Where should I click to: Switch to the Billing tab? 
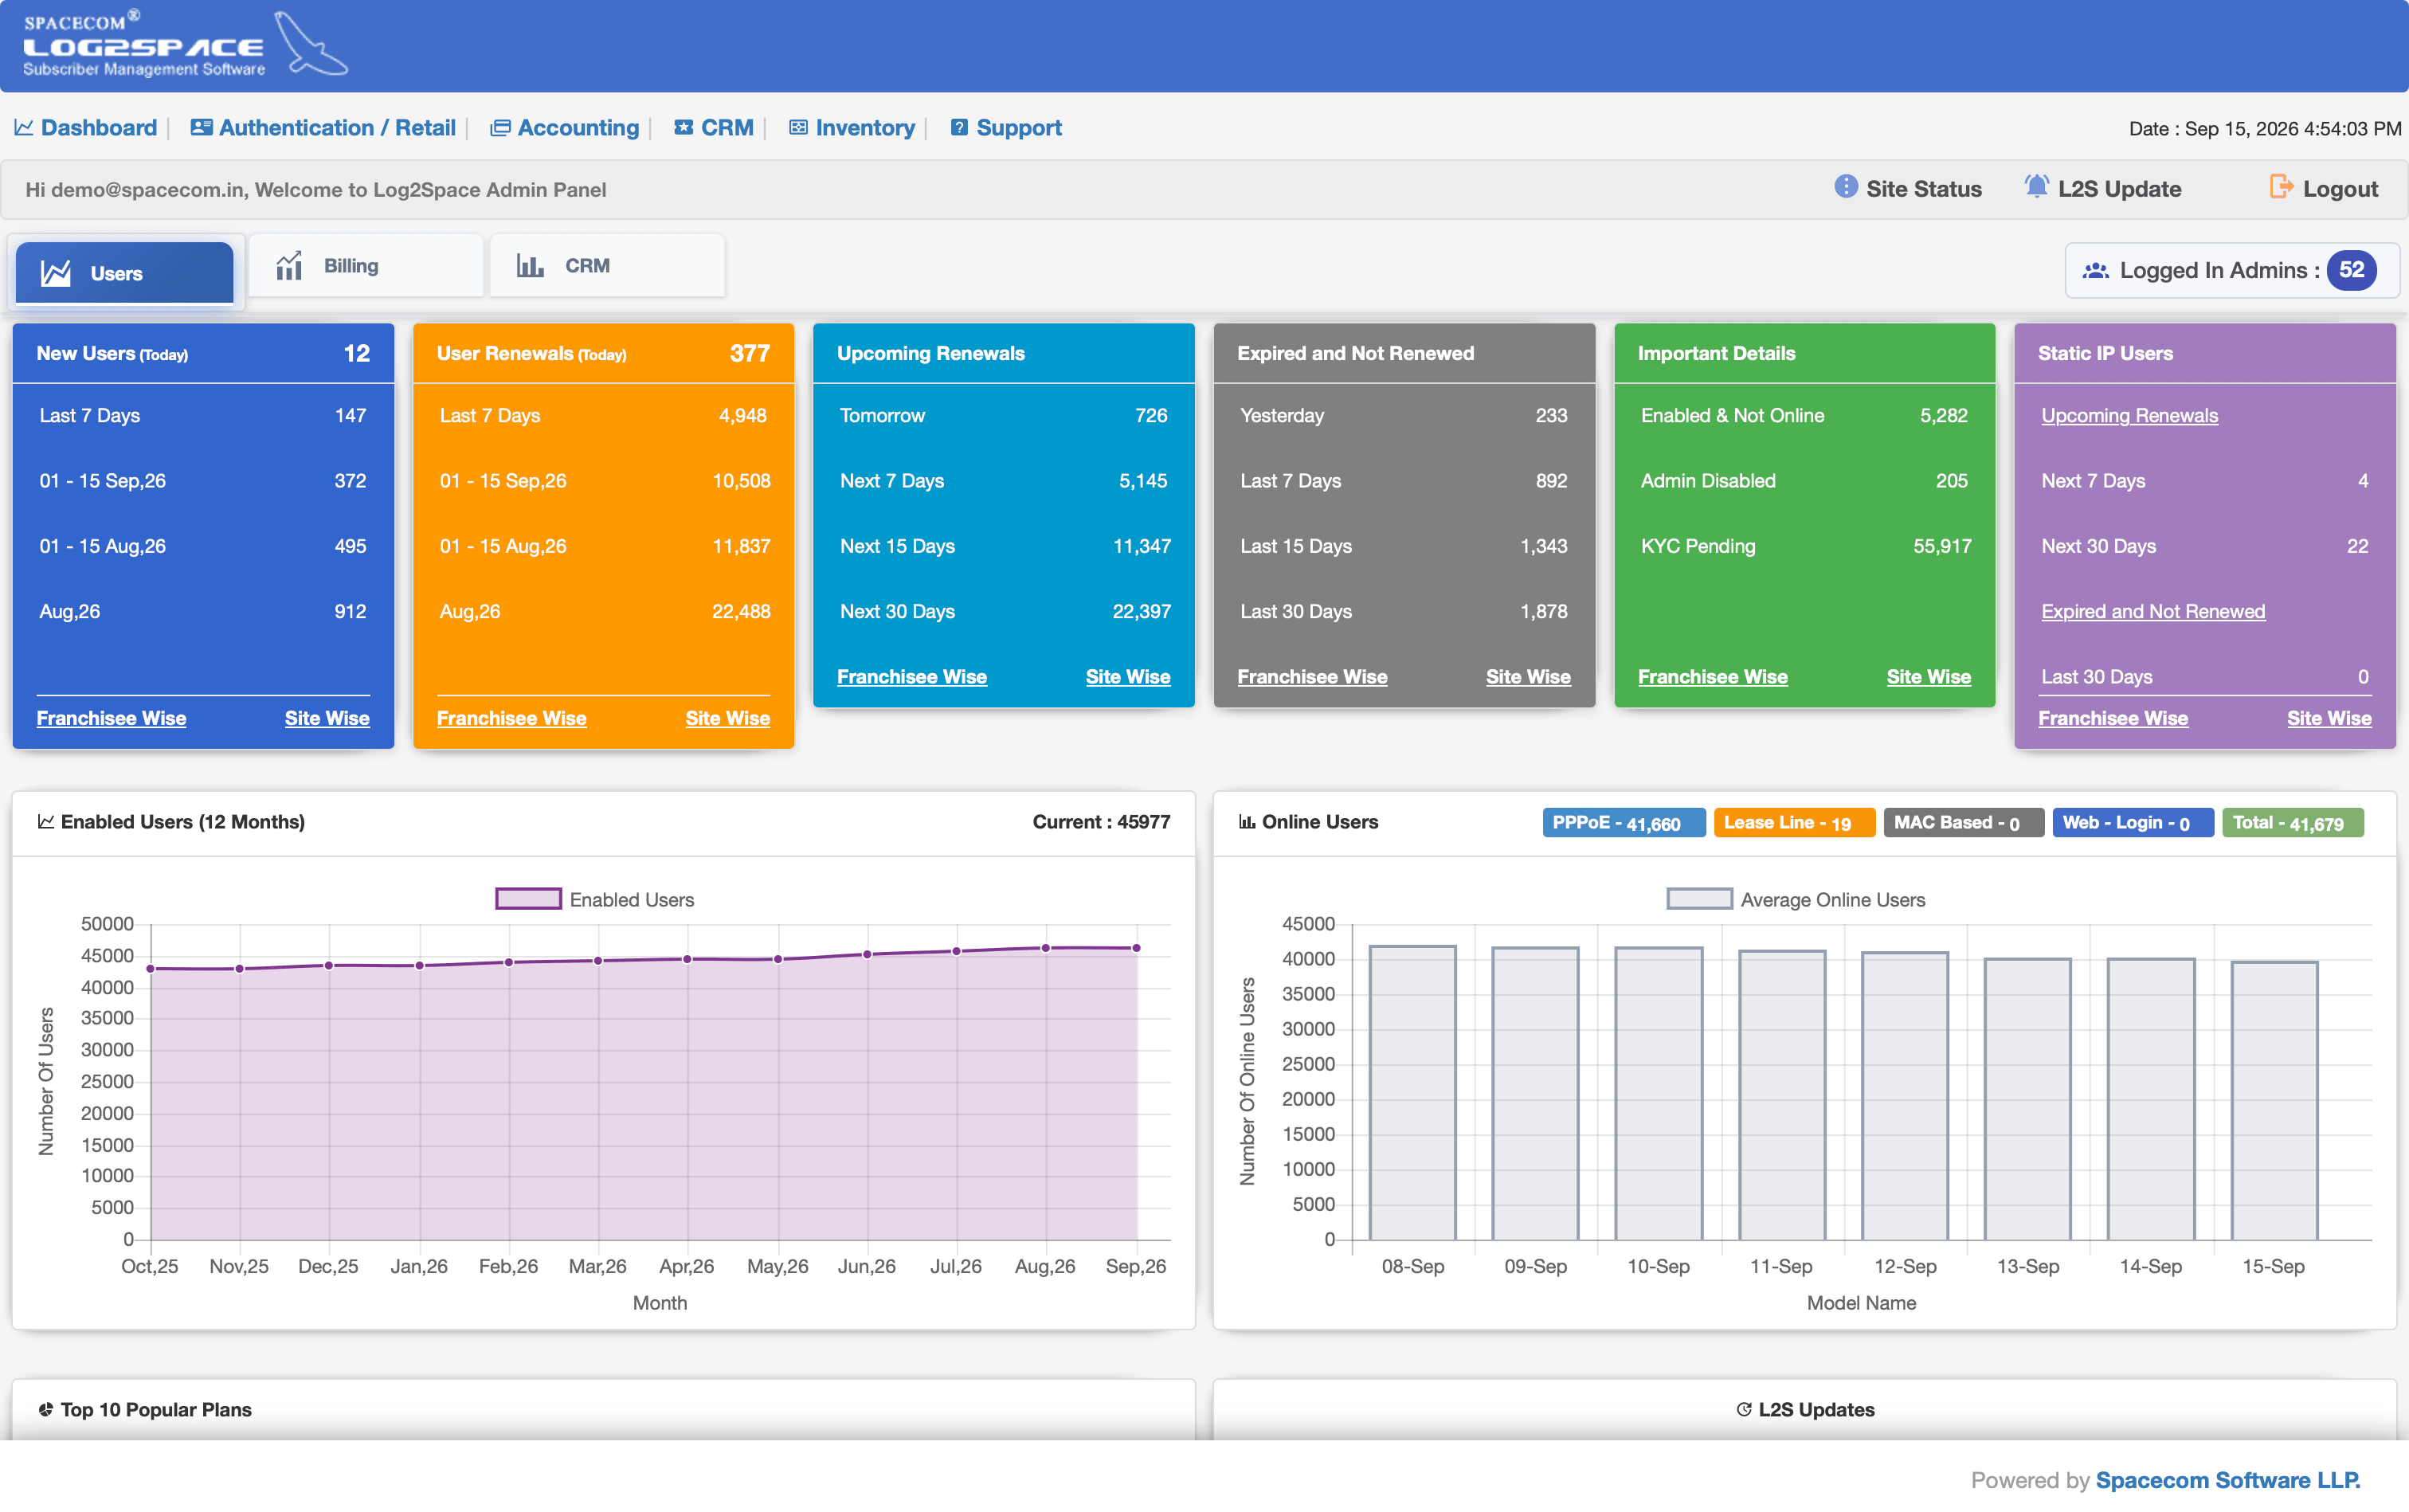366,266
